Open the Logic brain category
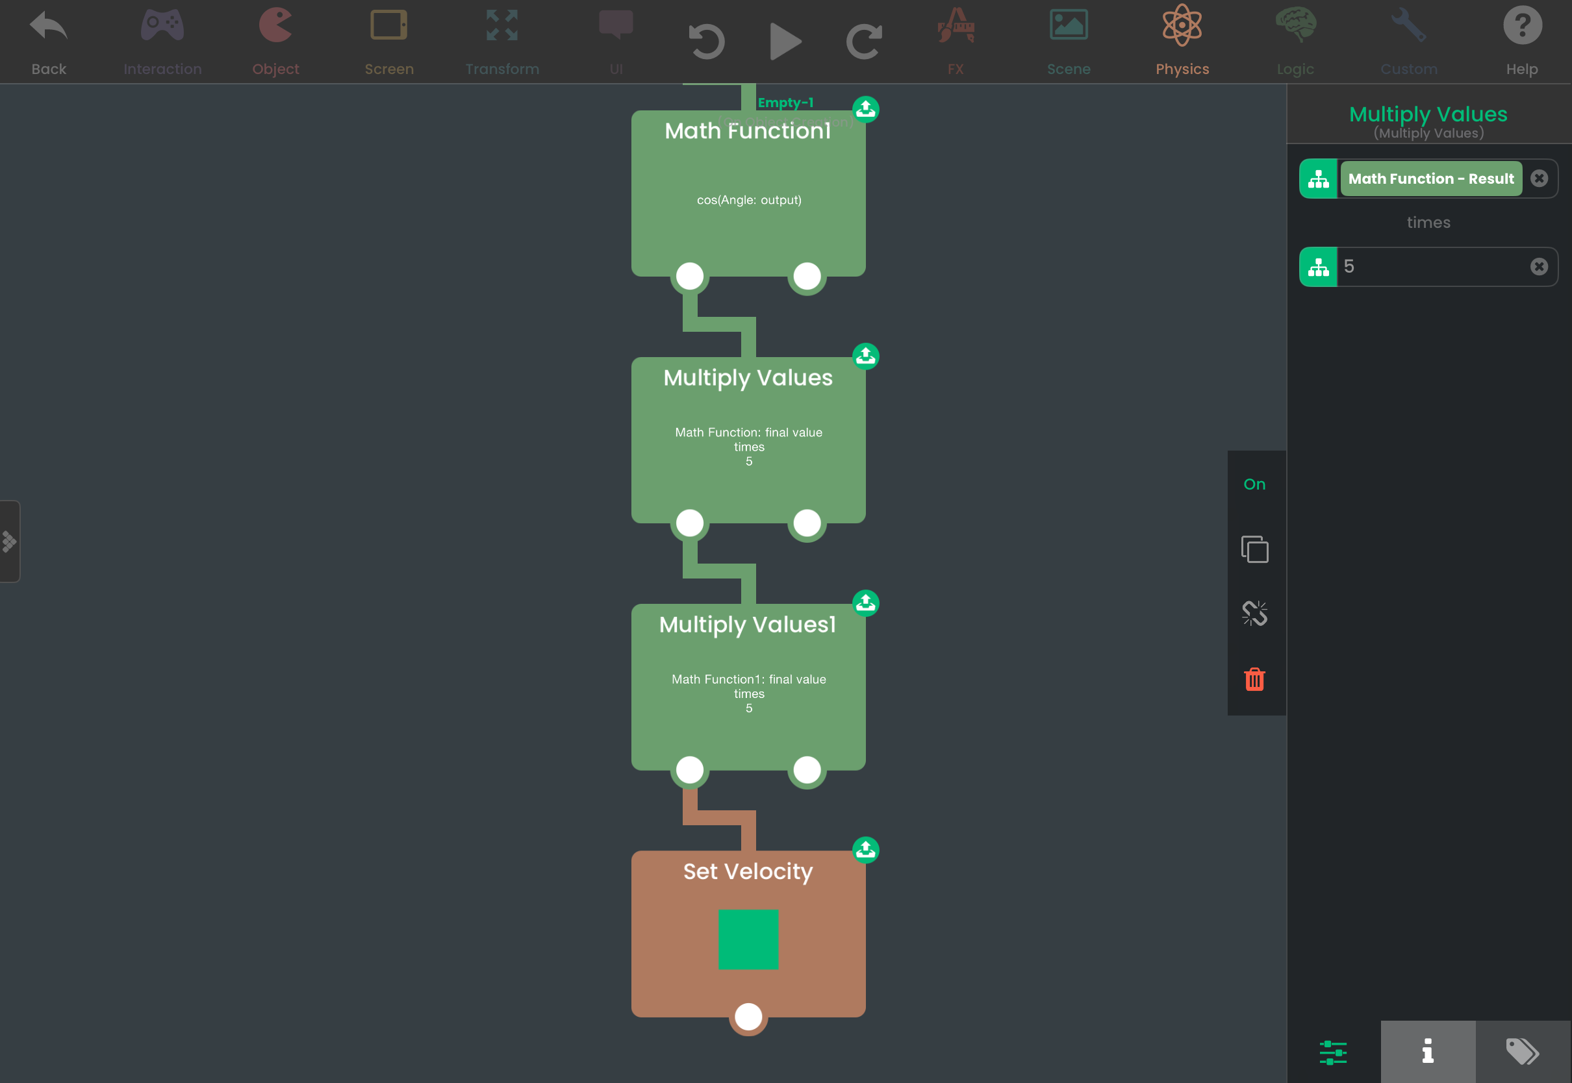Image resolution: width=1572 pixels, height=1083 pixels. pos(1296,26)
